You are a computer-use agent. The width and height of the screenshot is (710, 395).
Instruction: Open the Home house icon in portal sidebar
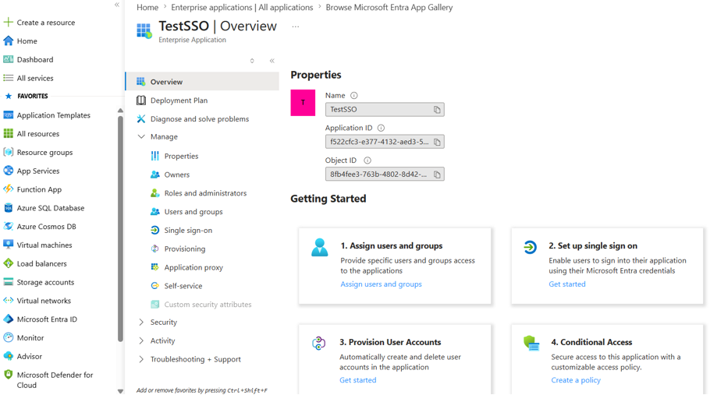coord(8,41)
